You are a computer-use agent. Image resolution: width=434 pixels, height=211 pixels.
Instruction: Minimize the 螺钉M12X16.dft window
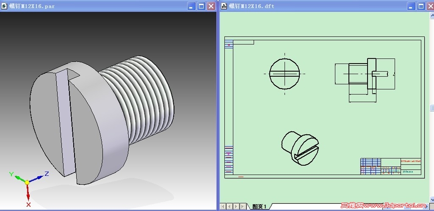(411, 6)
